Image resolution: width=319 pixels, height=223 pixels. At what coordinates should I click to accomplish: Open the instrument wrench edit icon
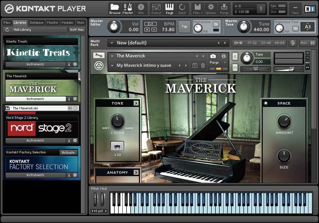click(x=99, y=55)
